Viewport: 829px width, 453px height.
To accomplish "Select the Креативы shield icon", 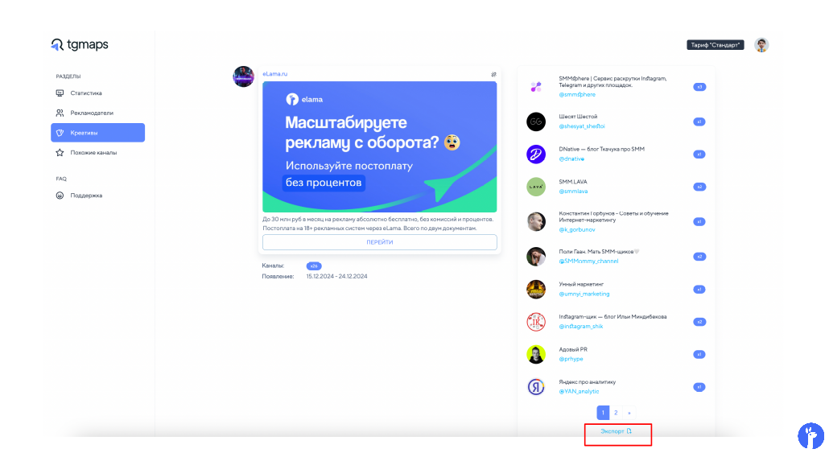I will (60, 133).
